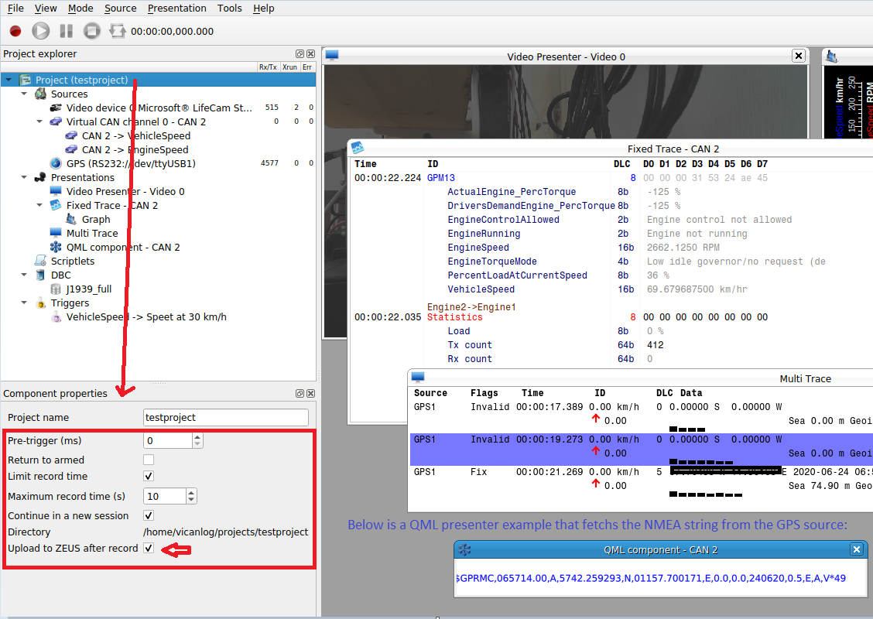Collapse the Fixed Trace - CAN 2 node
The width and height of the screenshot is (873, 619).
coord(39,205)
